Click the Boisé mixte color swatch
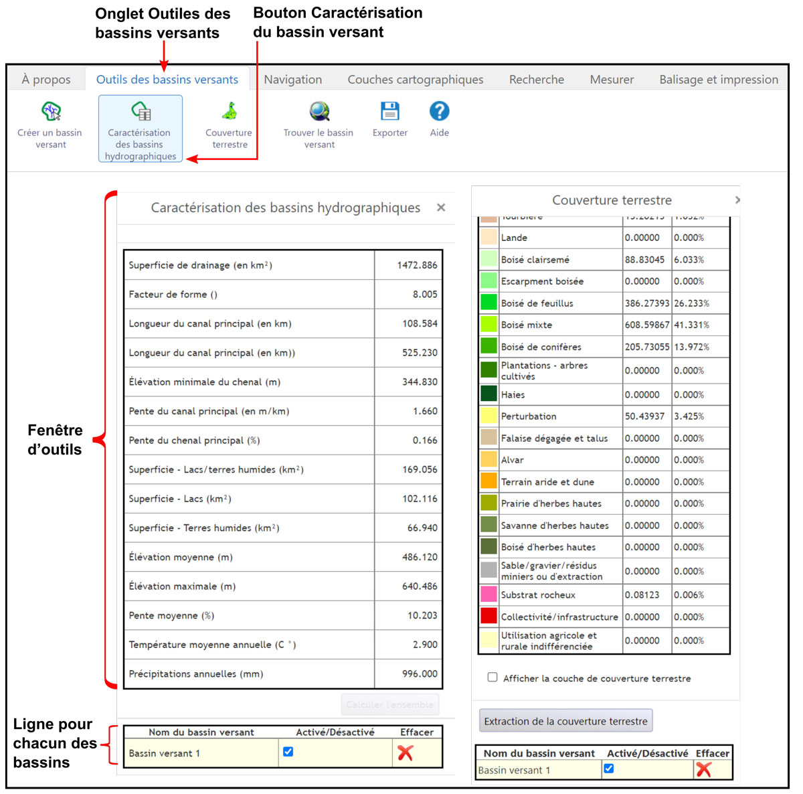 pos(489,325)
